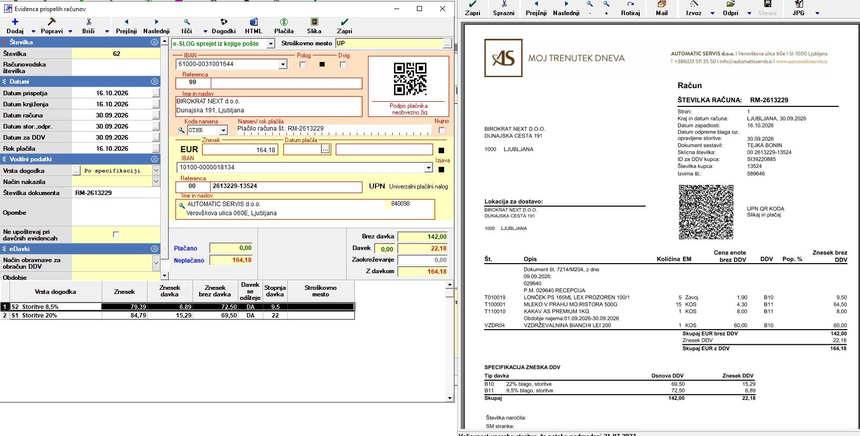Click the Mail icon in preview viewer

(661, 4)
